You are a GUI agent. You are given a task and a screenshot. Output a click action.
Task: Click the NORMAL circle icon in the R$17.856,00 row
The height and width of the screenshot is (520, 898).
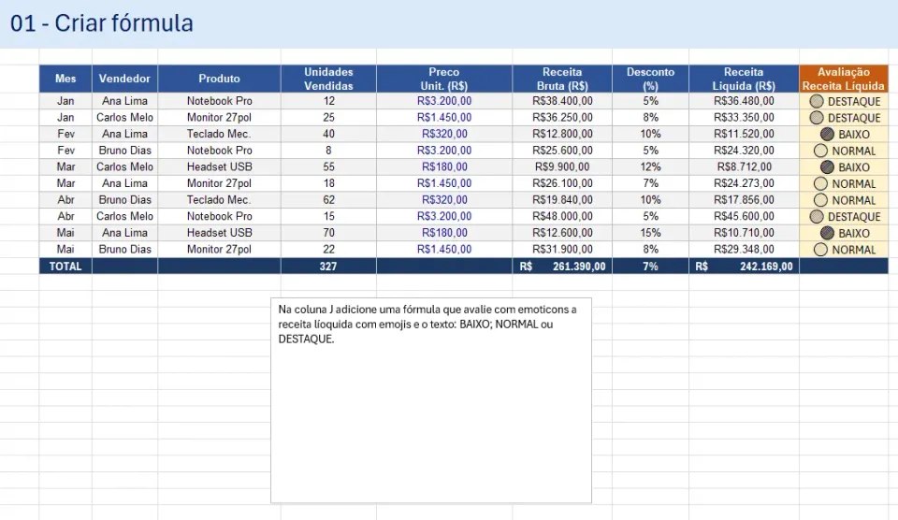820,200
